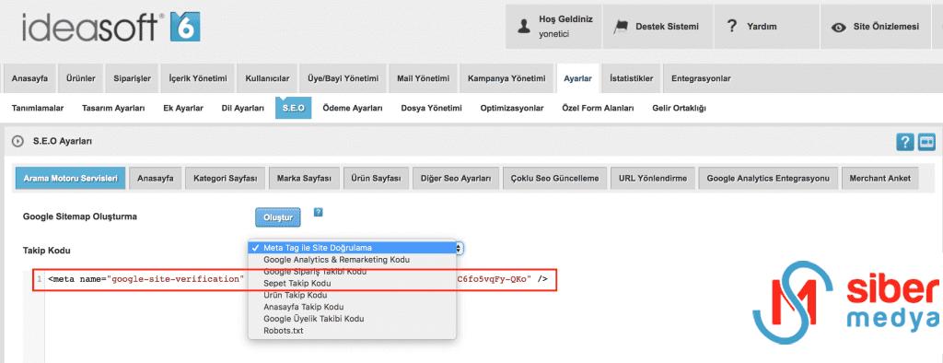Open the Entegrasyonlar menu
The width and height of the screenshot is (943, 363).
pos(701,78)
